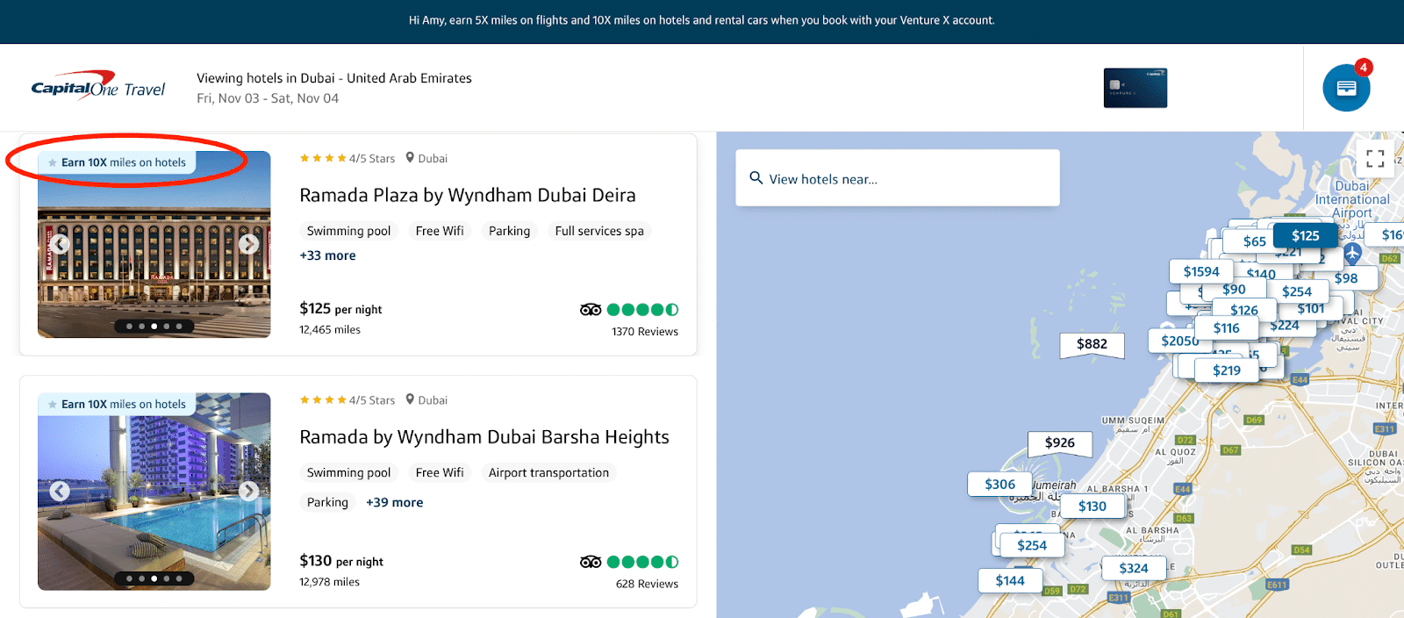Open Ramada Plaza by Wyndham Dubai Deira
Image resolution: width=1404 pixels, height=618 pixels.
click(x=467, y=195)
